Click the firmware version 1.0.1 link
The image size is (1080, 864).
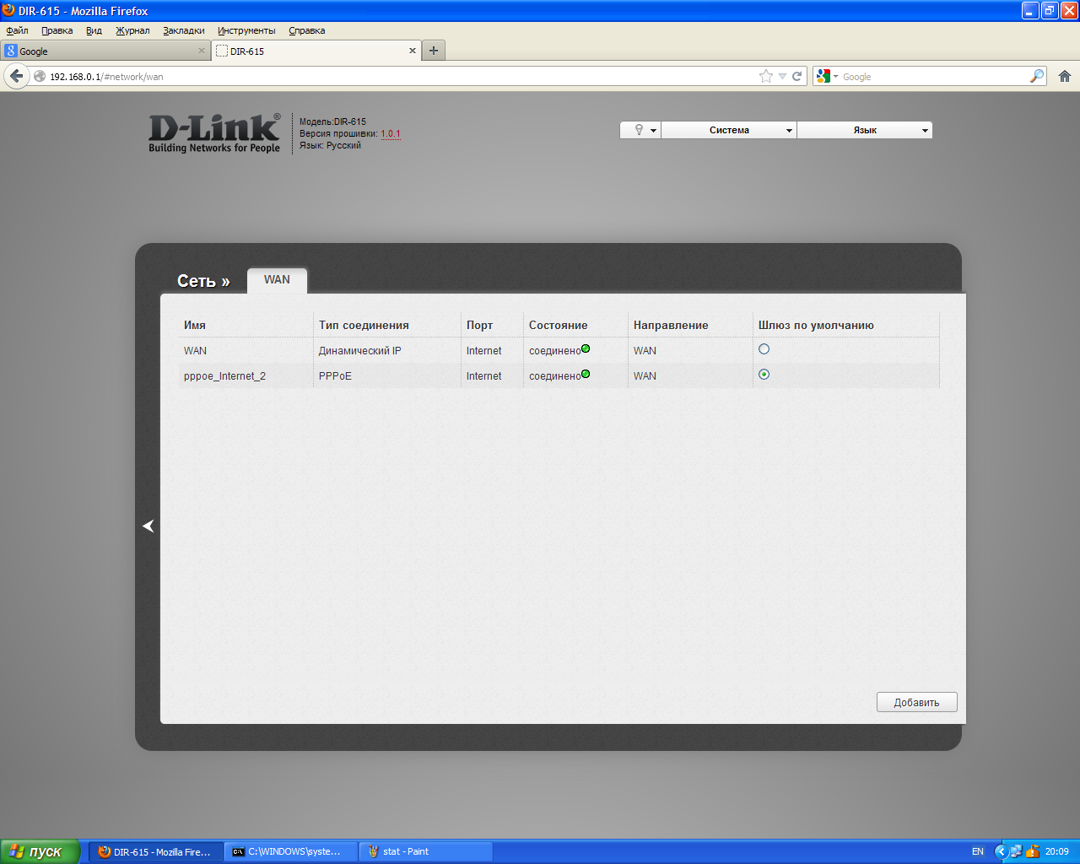[x=391, y=133]
